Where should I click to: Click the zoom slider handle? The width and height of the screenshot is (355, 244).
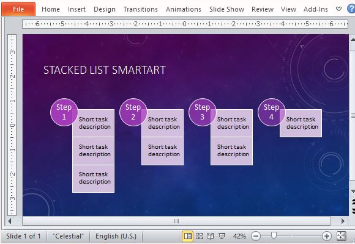(274, 235)
